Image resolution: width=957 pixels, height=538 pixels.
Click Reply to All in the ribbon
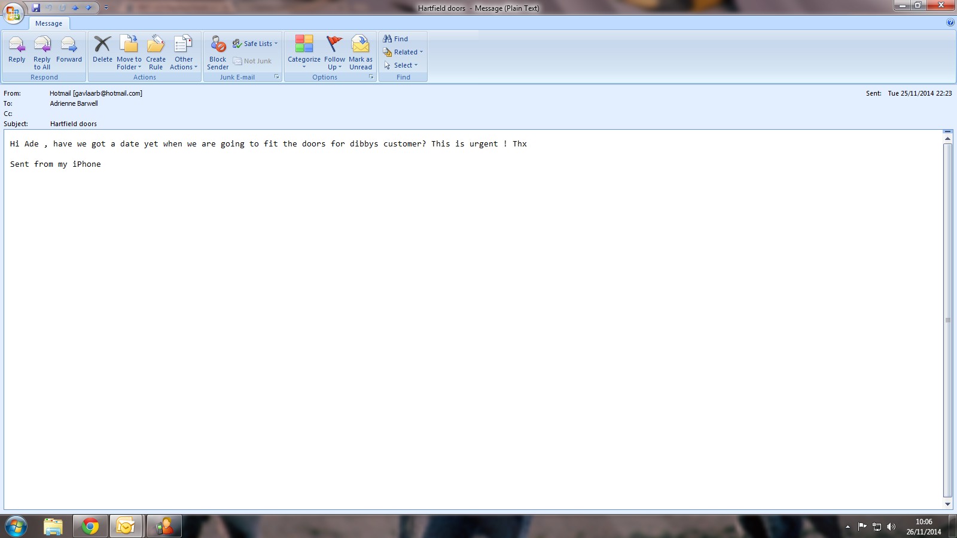pos(42,51)
